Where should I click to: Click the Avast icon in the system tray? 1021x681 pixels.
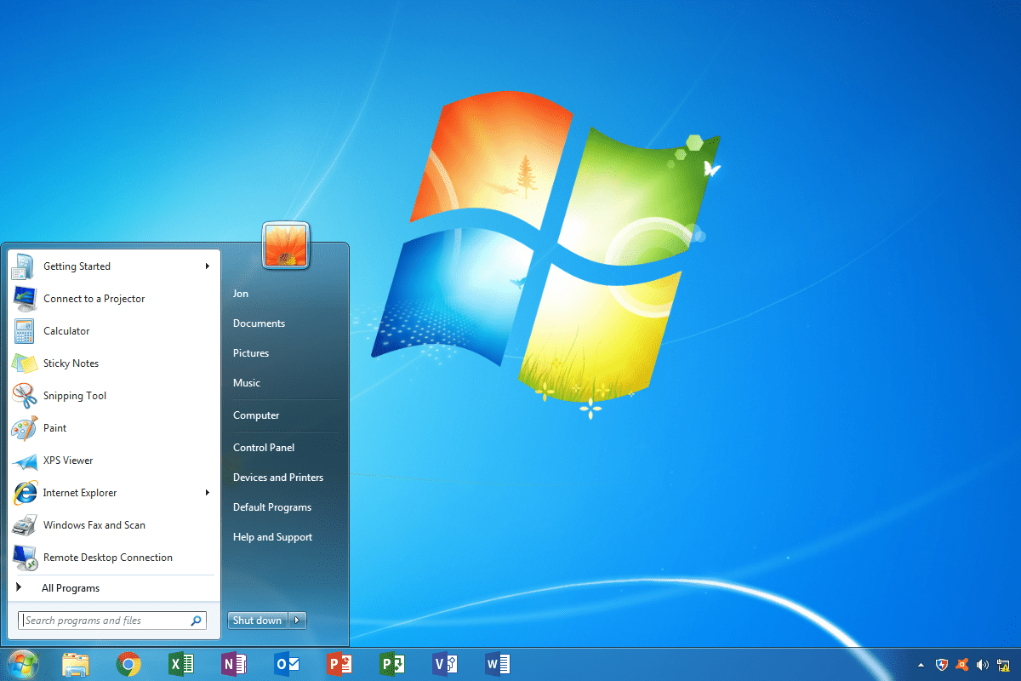[961, 664]
